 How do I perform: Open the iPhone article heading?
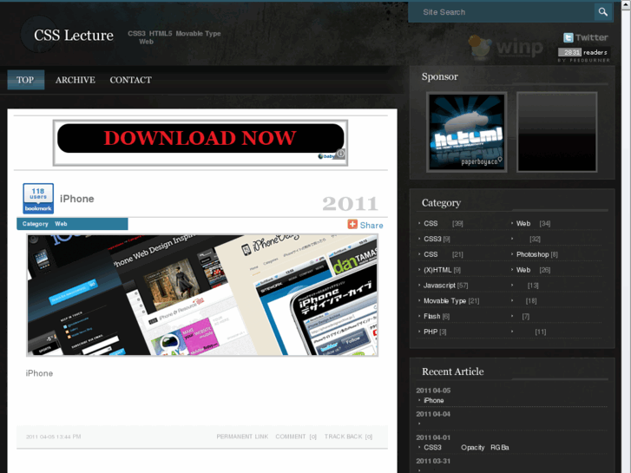(77, 199)
